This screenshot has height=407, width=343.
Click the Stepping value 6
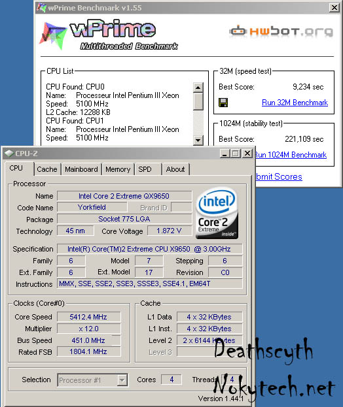pyautogui.click(x=225, y=261)
